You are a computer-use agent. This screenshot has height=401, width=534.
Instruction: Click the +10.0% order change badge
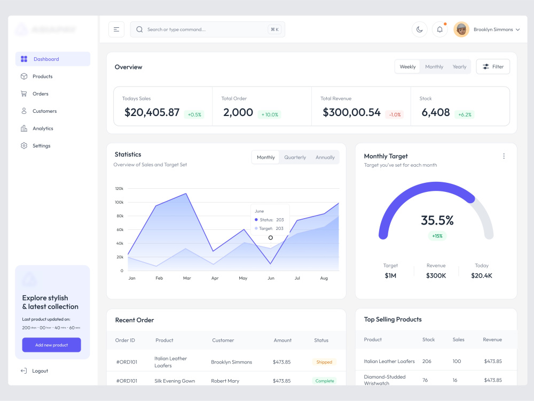[x=270, y=114]
